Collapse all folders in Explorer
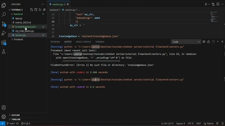This screenshot has width=225, height=126. tap(44, 9)
